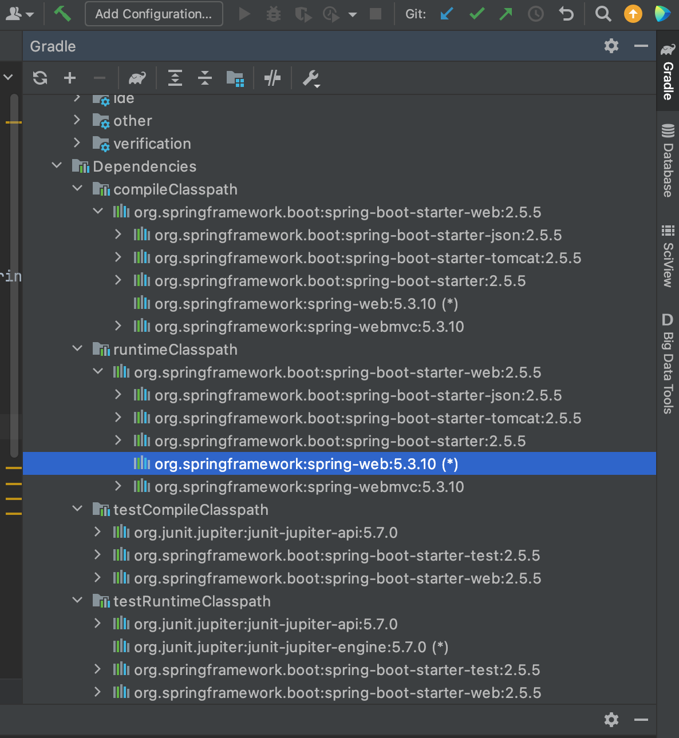Open Build Tool Settings wrench icon

point(311,78)
